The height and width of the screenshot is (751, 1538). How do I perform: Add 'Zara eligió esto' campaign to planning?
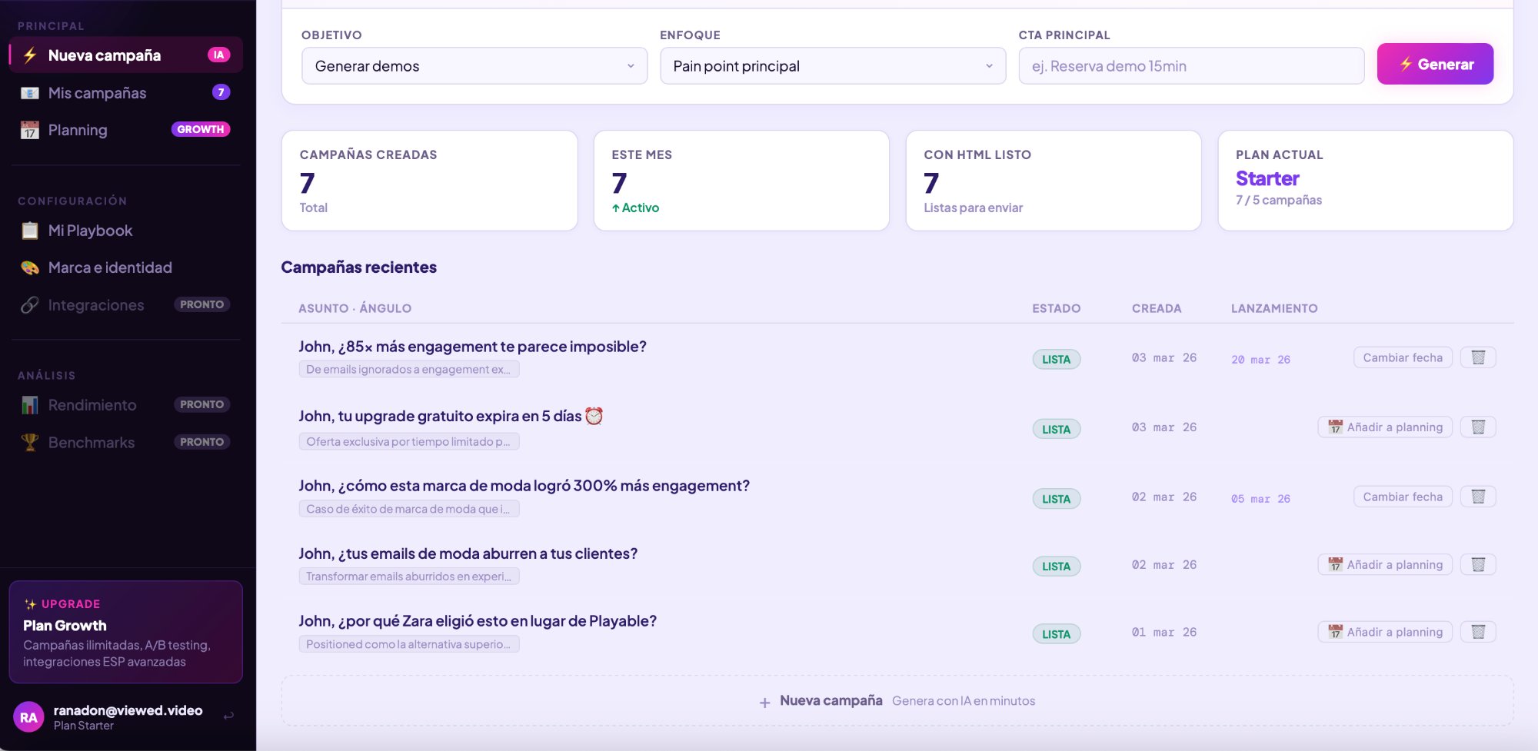[1385, 632]
